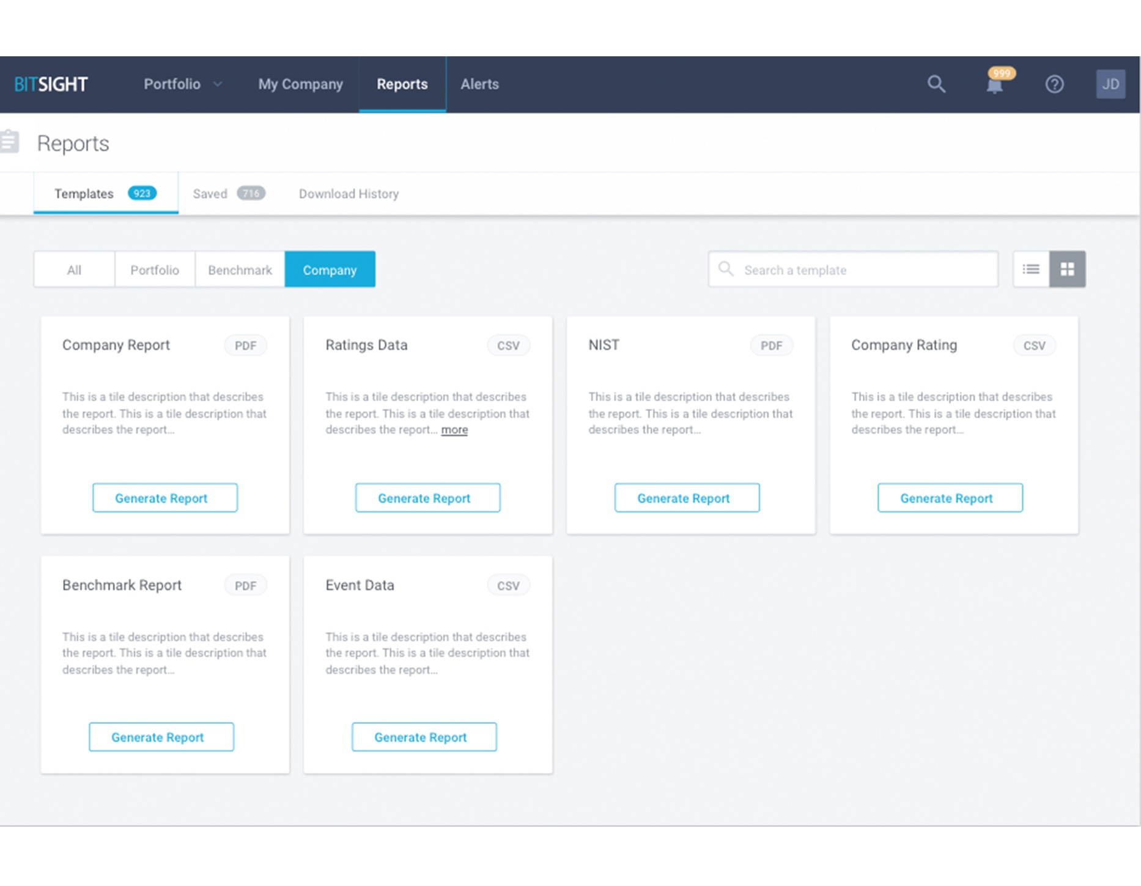Click the CSV tag on Company Rating

[1034, 345]
